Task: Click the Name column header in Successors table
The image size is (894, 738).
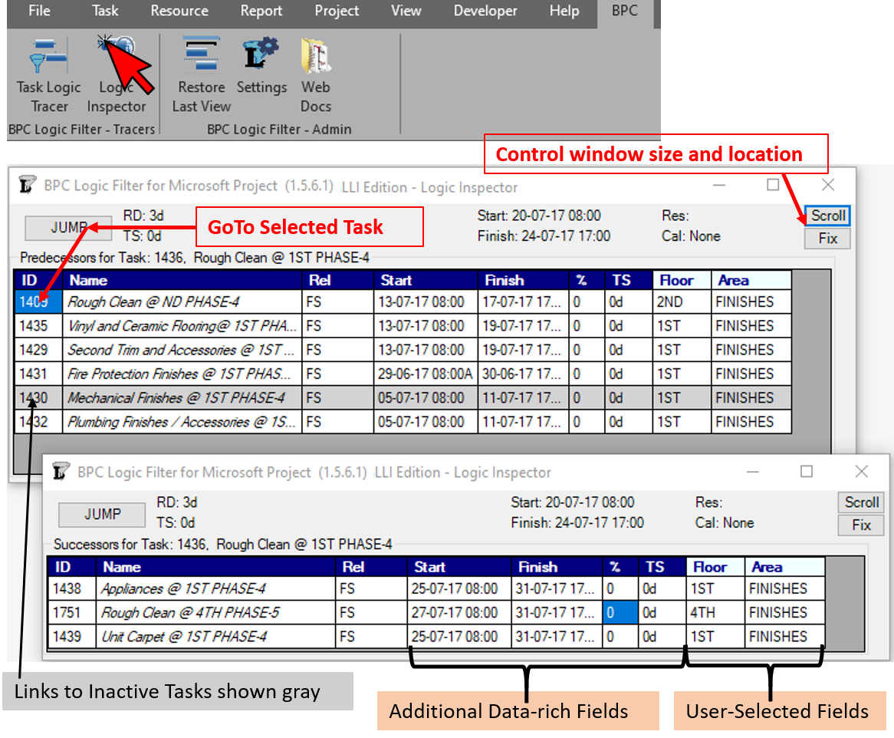Action: (215, 567)
